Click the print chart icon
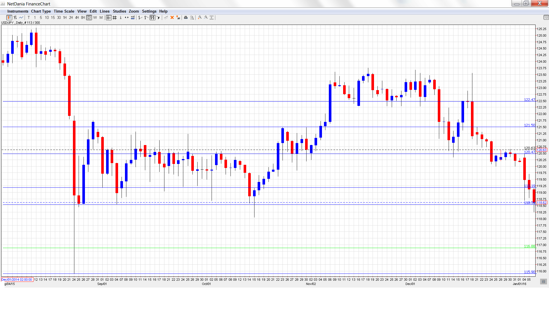The height and width of the screenshot is (309, 549). (186, 18)
